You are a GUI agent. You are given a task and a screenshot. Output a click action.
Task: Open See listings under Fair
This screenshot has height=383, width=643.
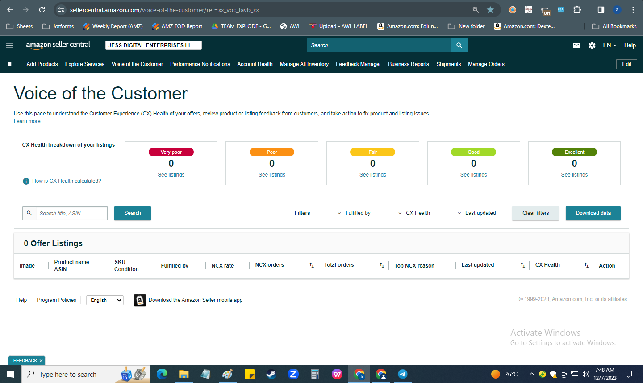[x=373, y=175]
